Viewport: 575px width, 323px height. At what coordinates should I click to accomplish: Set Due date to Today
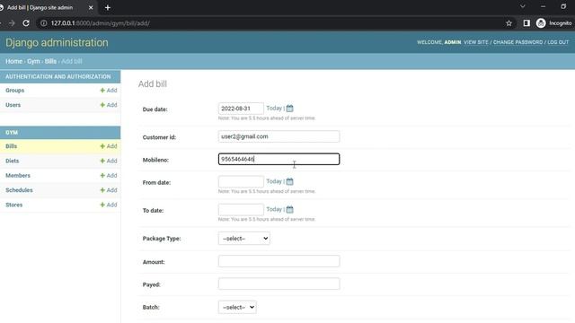tap(274, 108)
